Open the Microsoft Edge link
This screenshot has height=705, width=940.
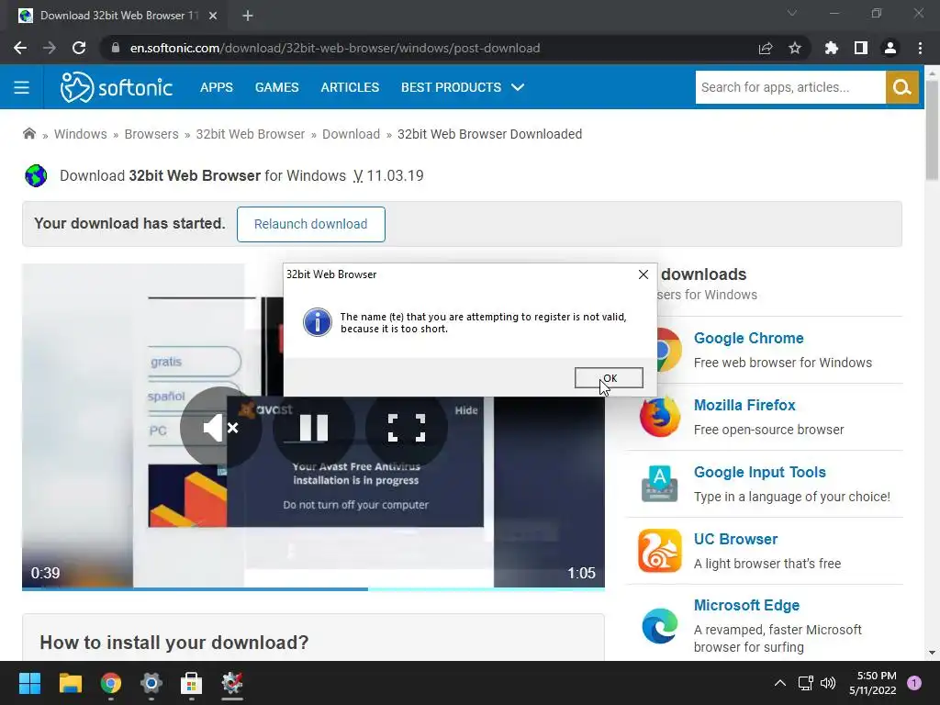coord(746,606)
